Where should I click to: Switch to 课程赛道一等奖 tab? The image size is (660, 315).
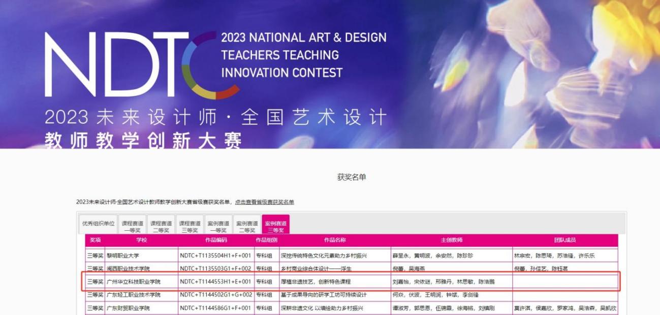[133, 226]
